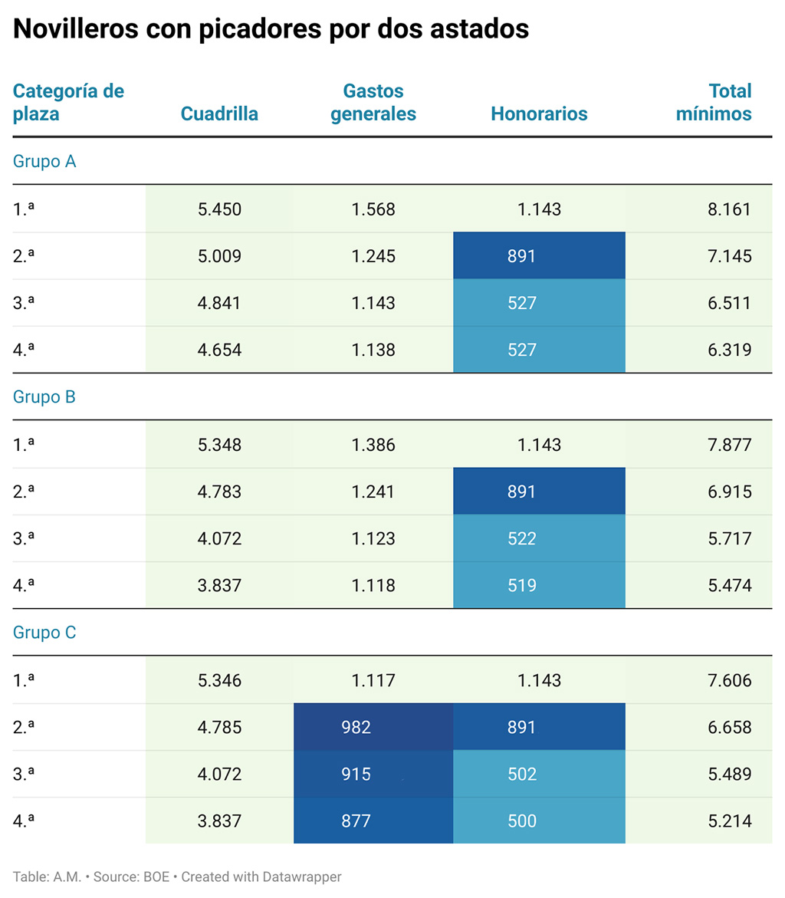
Task: Select the Grupo A section label
Action: (x=44, y=162)
